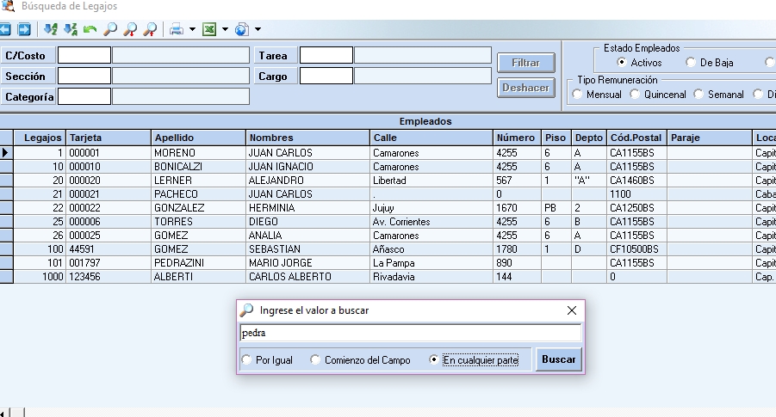
Task: Click the Categoría code input field
Action: click(x=84, y=96)
